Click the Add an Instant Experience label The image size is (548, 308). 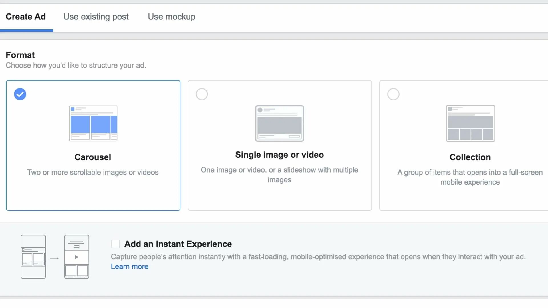point(178,244)
